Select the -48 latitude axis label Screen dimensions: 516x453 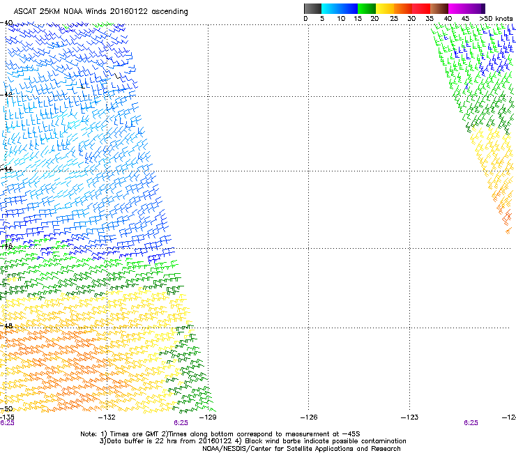[x=6, y=325]
